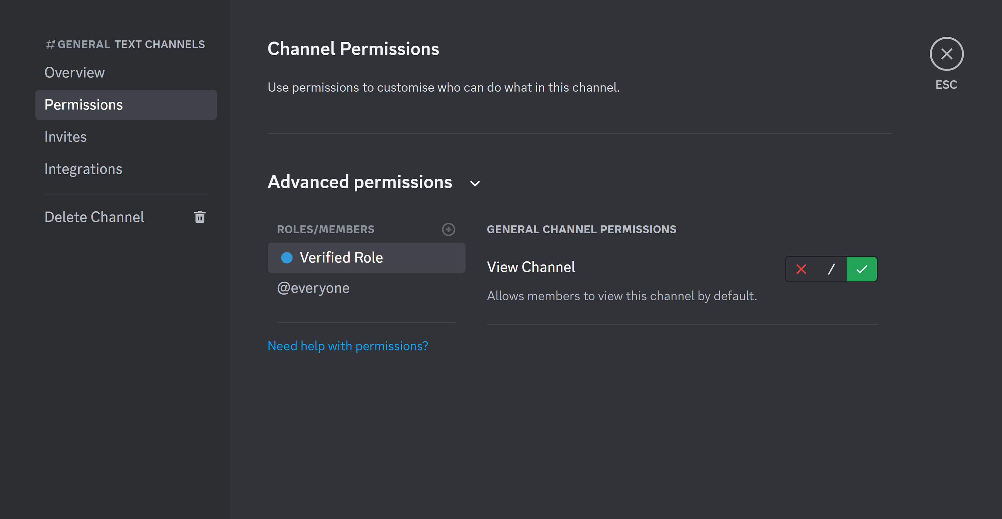Open the Integrations settings page
1002x519 pixels.
pos(83,169)
